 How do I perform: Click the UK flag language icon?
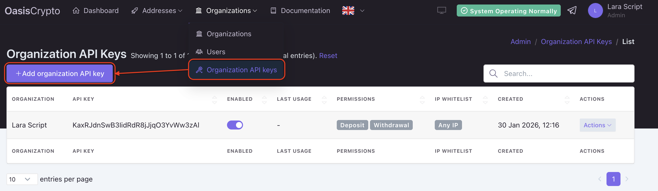(x=348, y=11)
